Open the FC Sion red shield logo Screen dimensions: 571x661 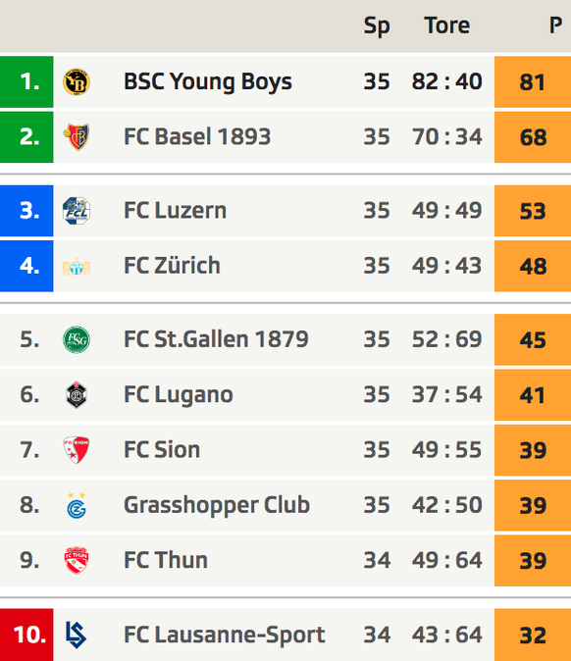pyautogui.click(x=77, y=450)
